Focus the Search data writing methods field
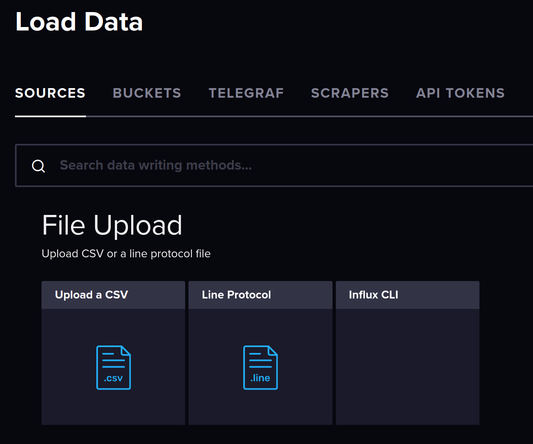 [x=274, y=165]
